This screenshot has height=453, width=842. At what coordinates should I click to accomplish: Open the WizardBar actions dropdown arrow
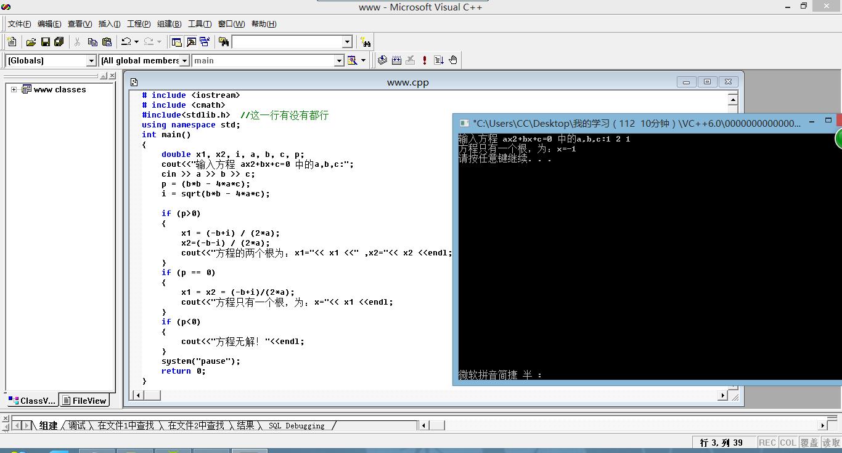coord(363,60)
